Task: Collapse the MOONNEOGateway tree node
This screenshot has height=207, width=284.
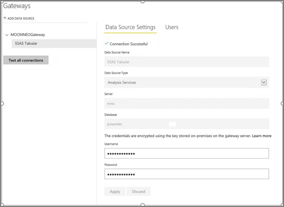Action: click(7, 35)
